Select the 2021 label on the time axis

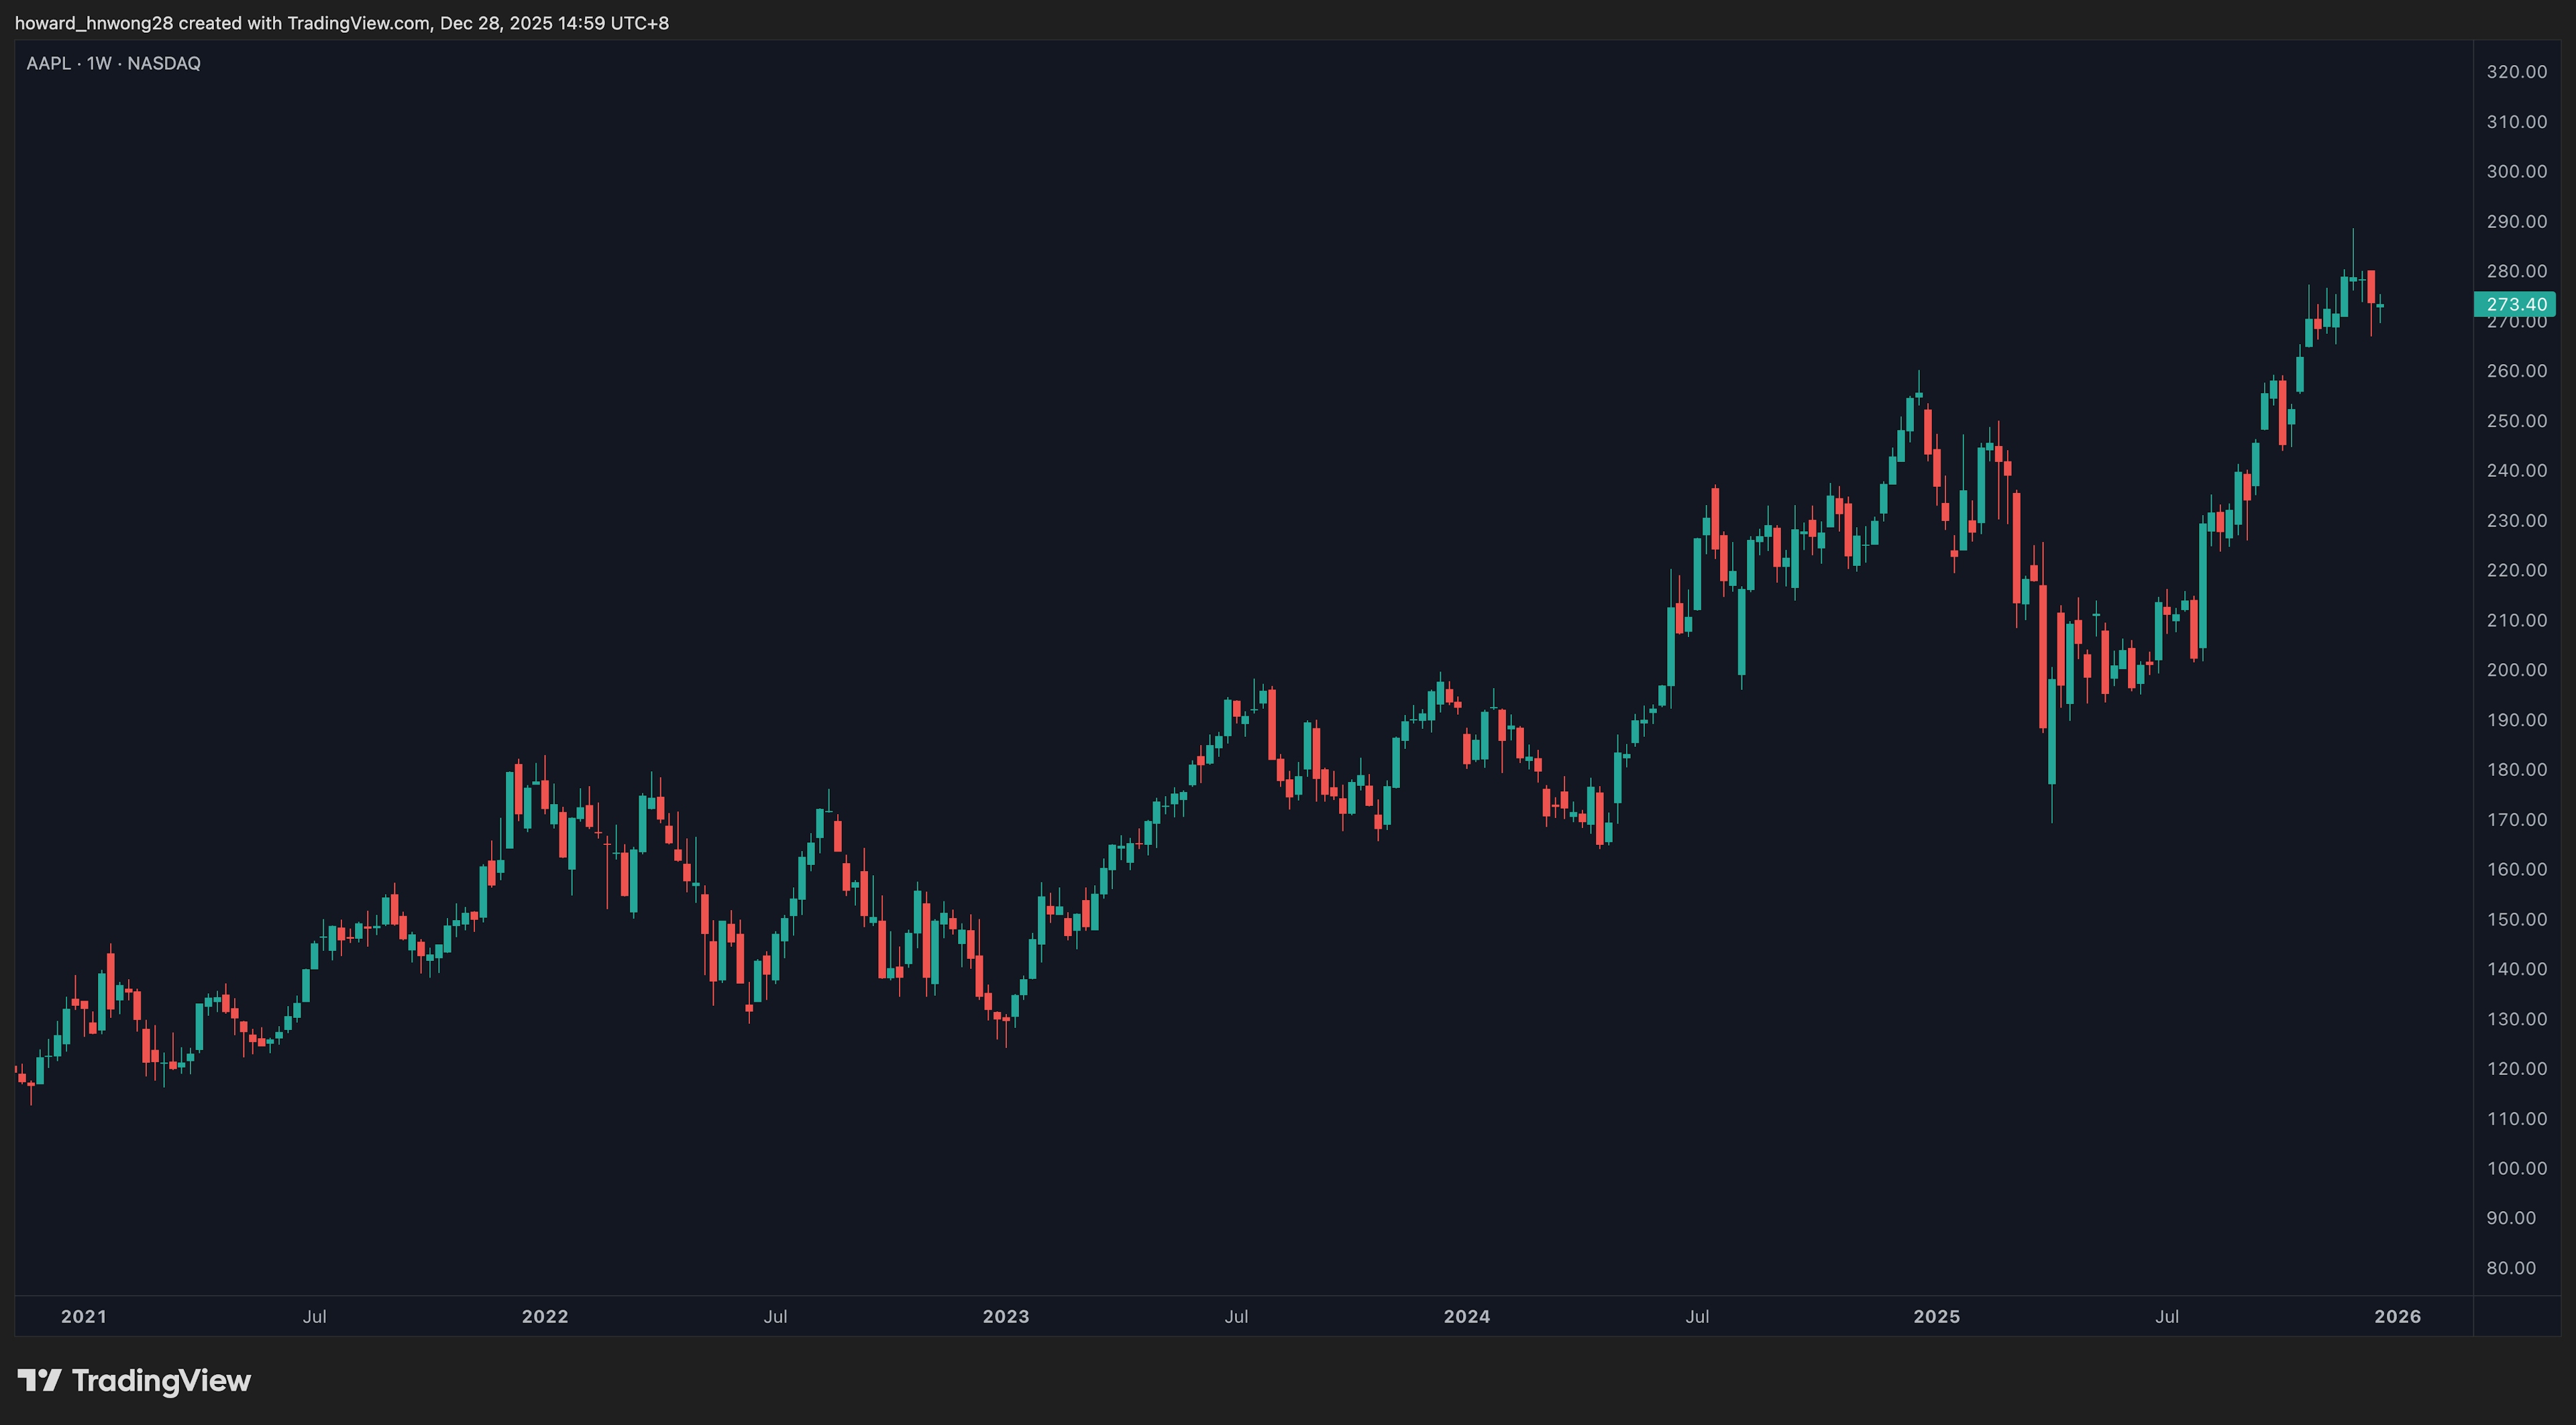(x=83, y=1316)
